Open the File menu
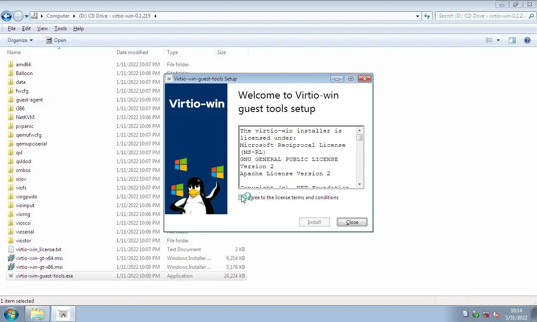 coord(12,29)
